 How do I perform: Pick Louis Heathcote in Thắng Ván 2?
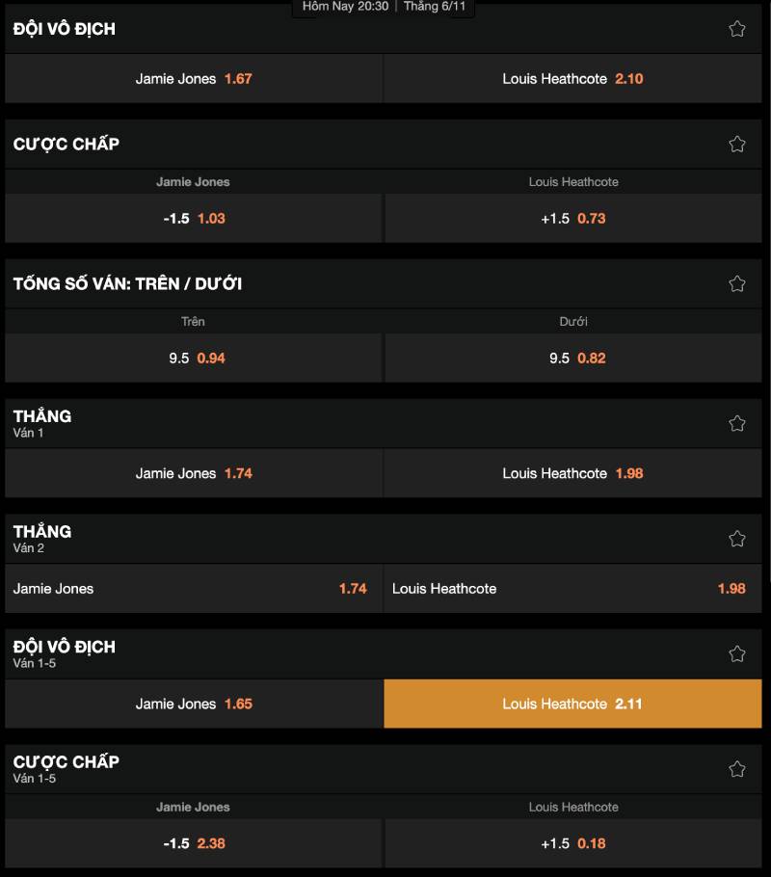click(572, 589)
